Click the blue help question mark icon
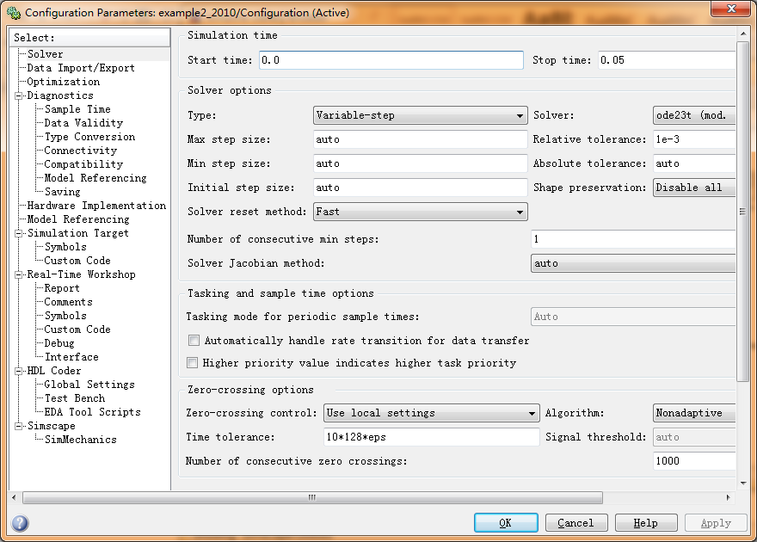 point(20,523)
